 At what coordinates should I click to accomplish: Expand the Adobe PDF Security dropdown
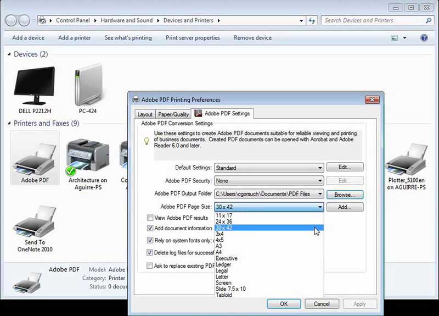(x=269, y=181)
